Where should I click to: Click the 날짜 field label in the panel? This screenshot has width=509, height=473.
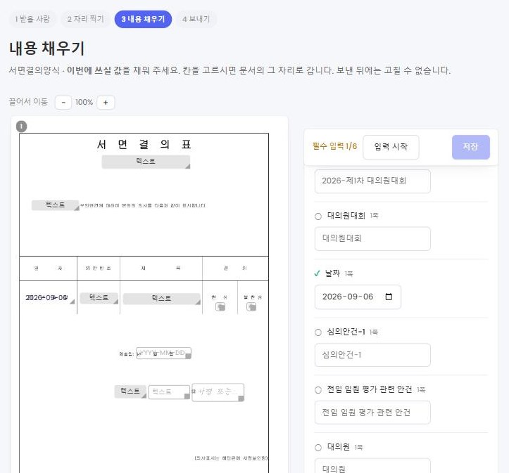tap(332, 273)
